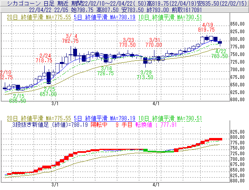Click the chart title シカゴコーン 日足 期近
249x190 pixels.
click(38, 3)
